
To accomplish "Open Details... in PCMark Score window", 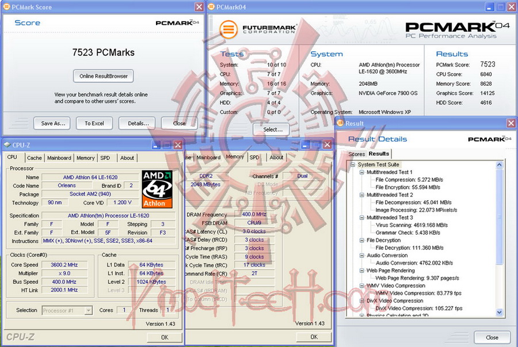I will coord(137,123).
